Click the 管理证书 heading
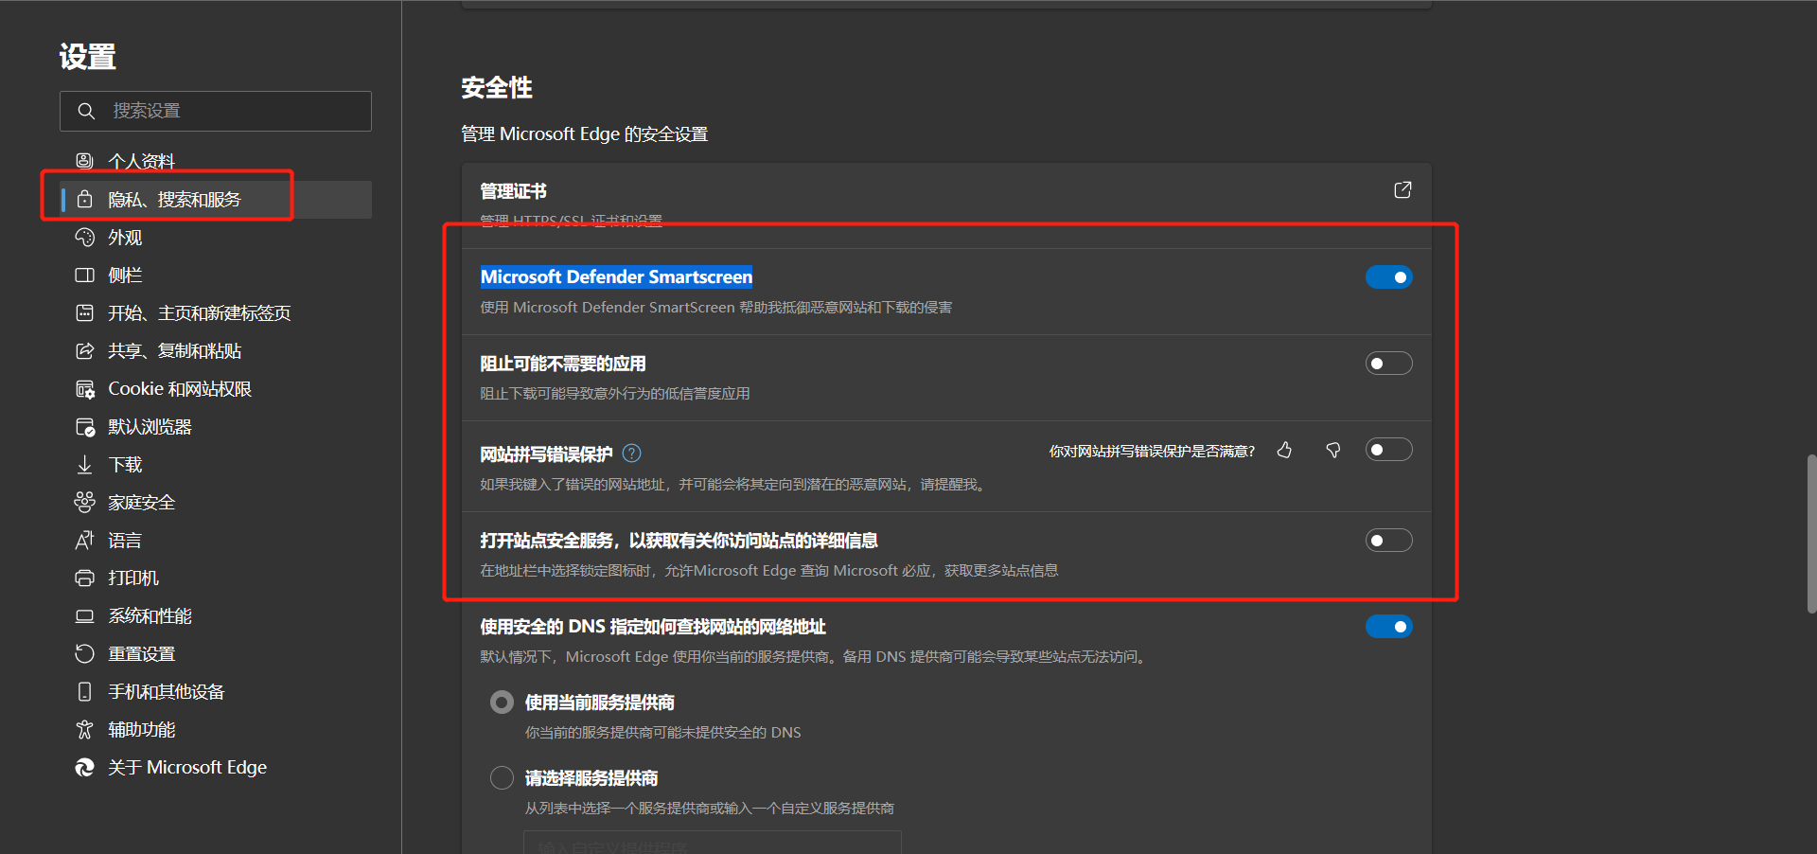This screenshot has width=1817, height=854. [x=513, y=191]
